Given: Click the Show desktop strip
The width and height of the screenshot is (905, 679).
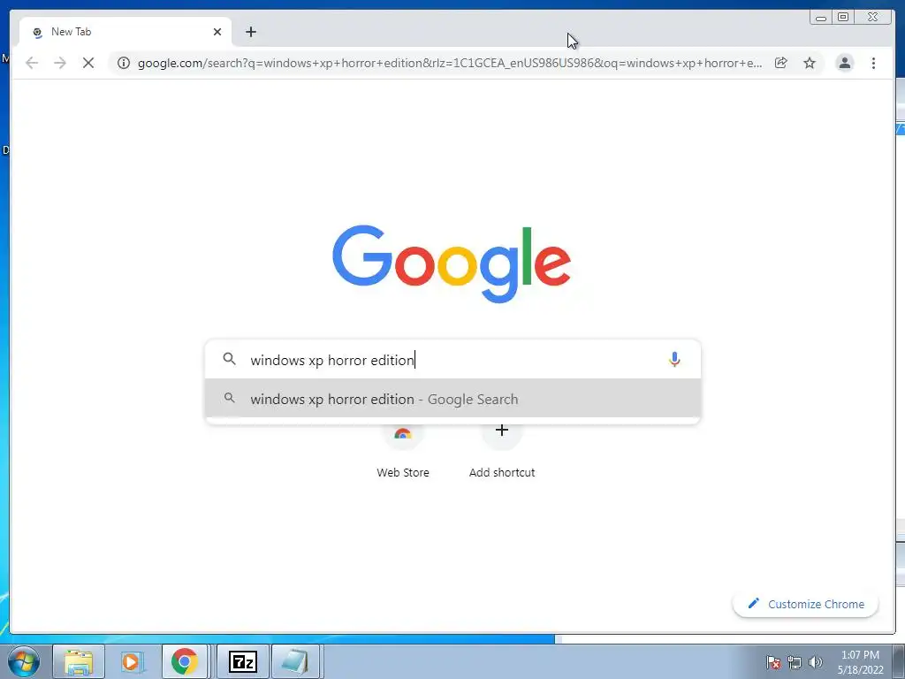Looking at the screenshot, I should coord(899,661).
